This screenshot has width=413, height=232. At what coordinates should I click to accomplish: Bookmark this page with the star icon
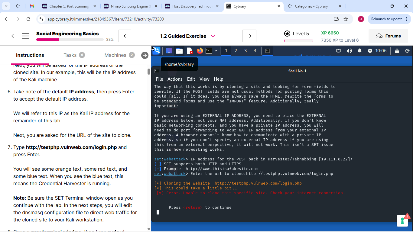(x=346, y=19)
